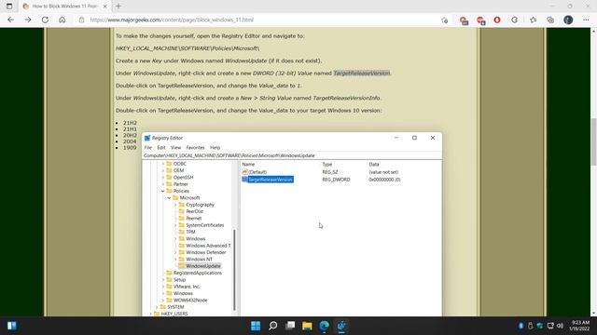
Task: Open the browser home page
Action: pyautogui.click(x=62, y=20)
